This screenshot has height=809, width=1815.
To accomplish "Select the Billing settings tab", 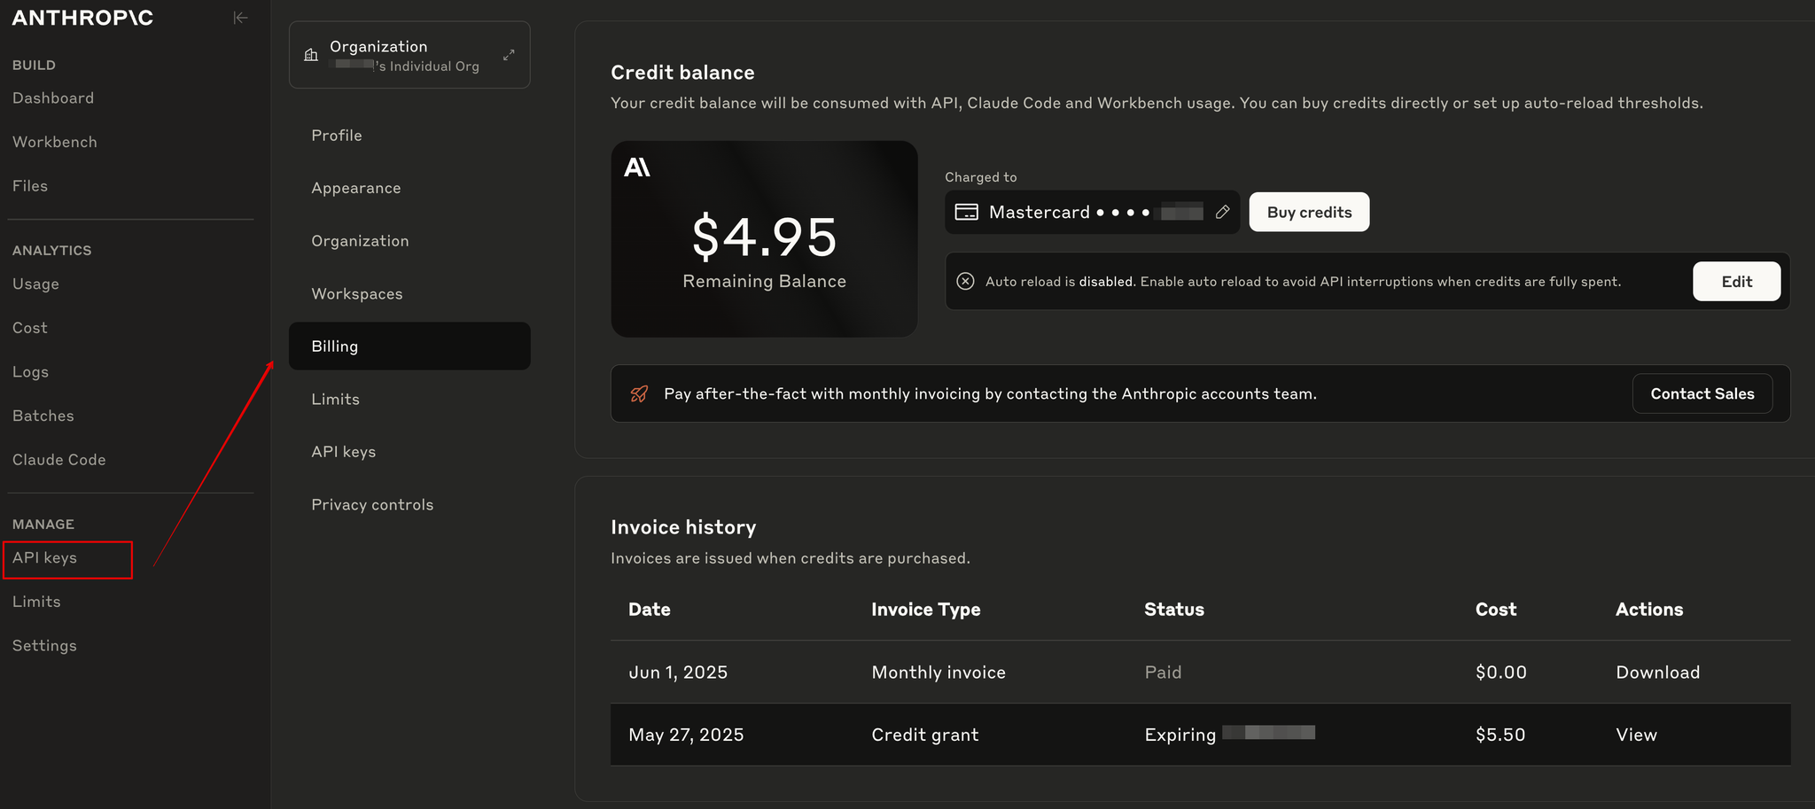I will (x=409, y=346).
